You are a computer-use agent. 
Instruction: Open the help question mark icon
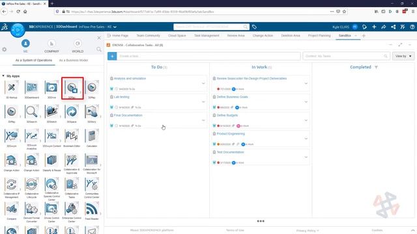(412, 27)
